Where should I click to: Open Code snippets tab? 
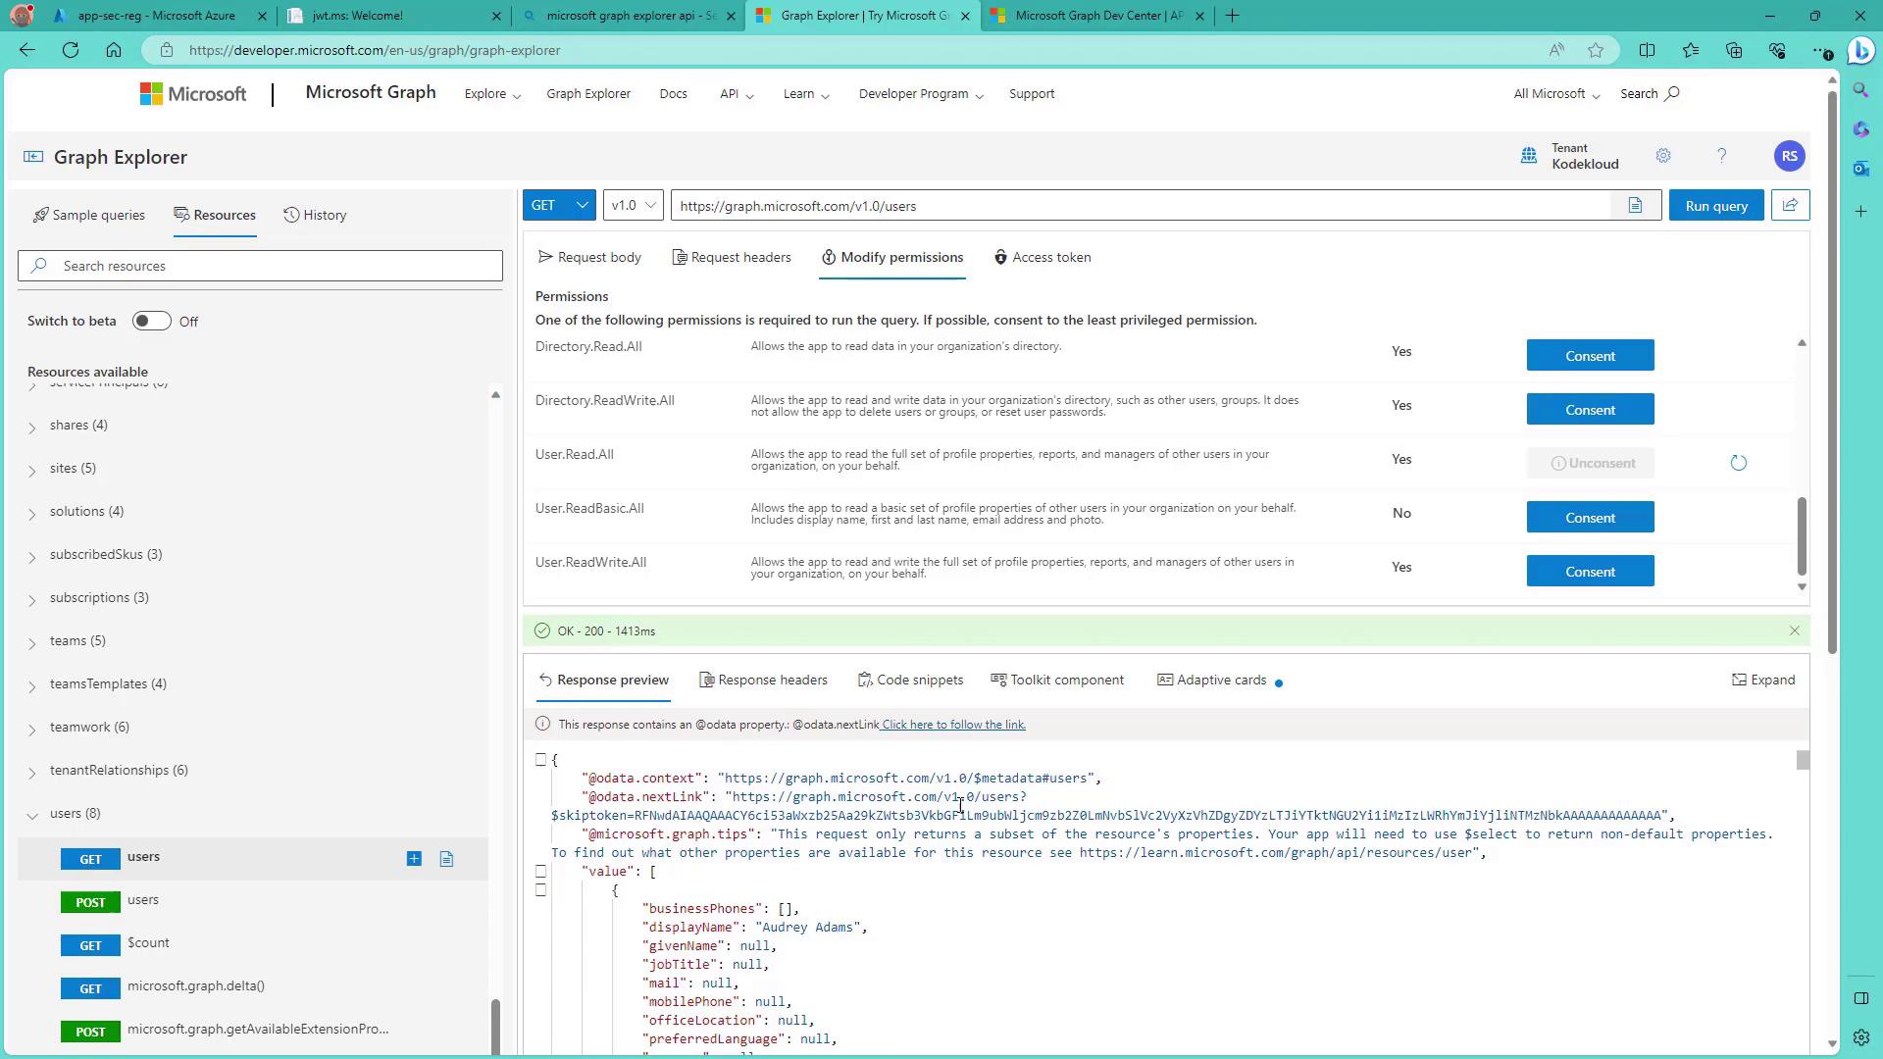tap(910, 680)
